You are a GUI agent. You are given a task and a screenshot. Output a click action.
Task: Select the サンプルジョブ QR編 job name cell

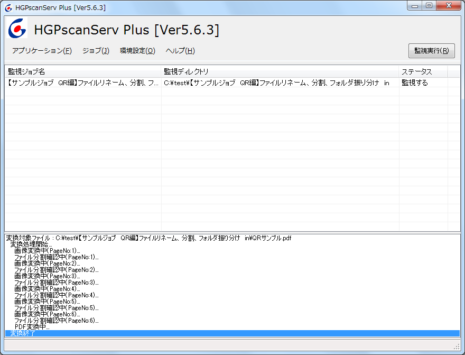pos(83,83)
